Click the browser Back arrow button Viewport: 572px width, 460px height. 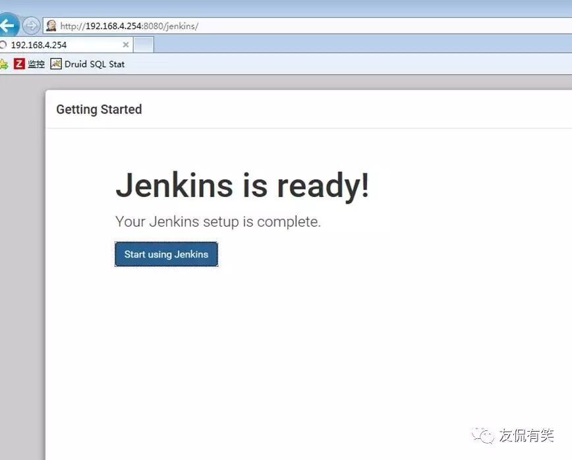coord(8,26)
